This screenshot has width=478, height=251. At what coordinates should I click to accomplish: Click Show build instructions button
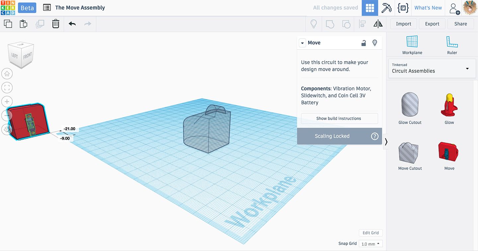tap(339, 118)
